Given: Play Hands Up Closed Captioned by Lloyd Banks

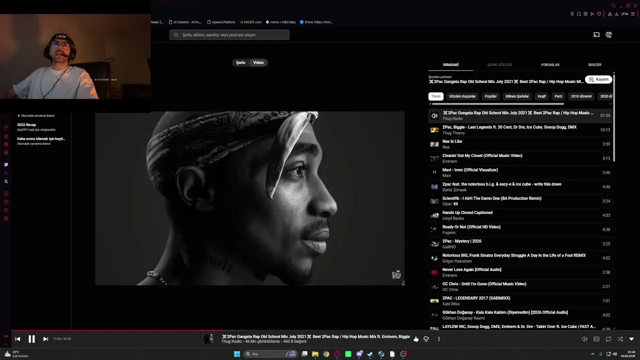Looking at the screenshot, I should point(520,215).
